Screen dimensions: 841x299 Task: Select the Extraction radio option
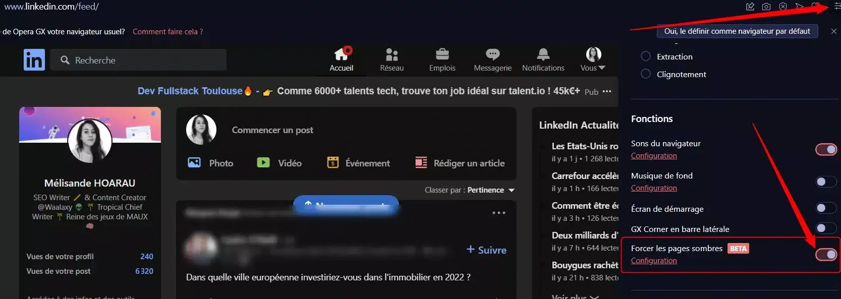coord(646,56)
